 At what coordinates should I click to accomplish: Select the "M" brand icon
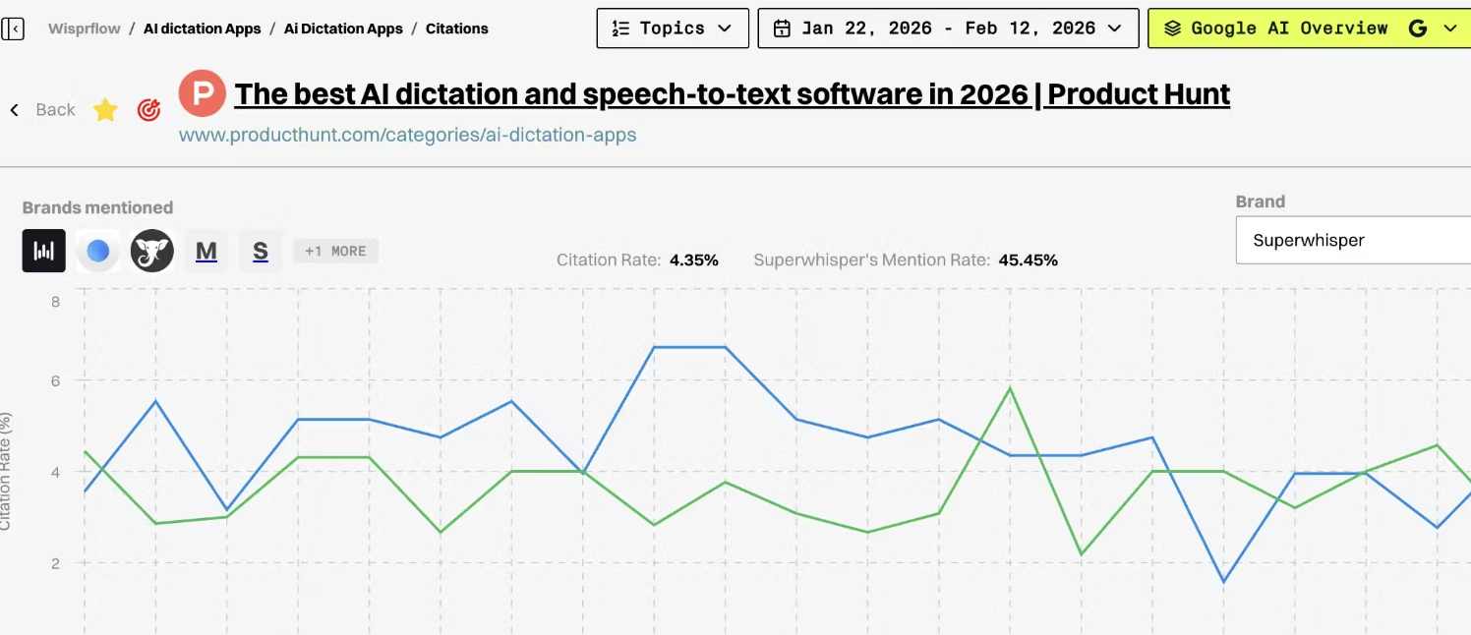click(206, 251)
